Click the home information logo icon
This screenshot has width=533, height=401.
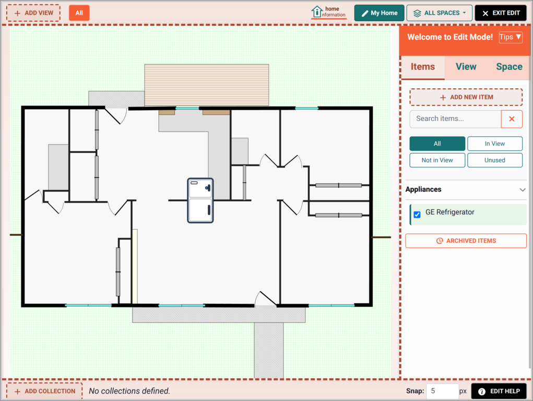click(x=329, y=12)
